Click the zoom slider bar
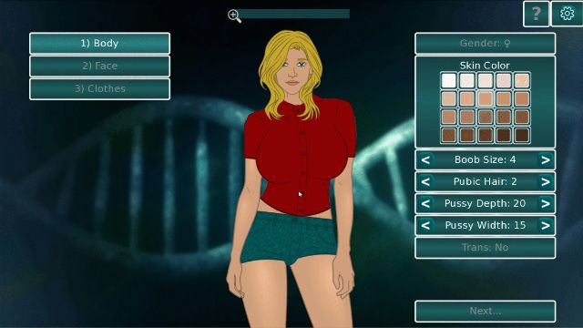The image size is (583, 328). (x=293, y=15)
